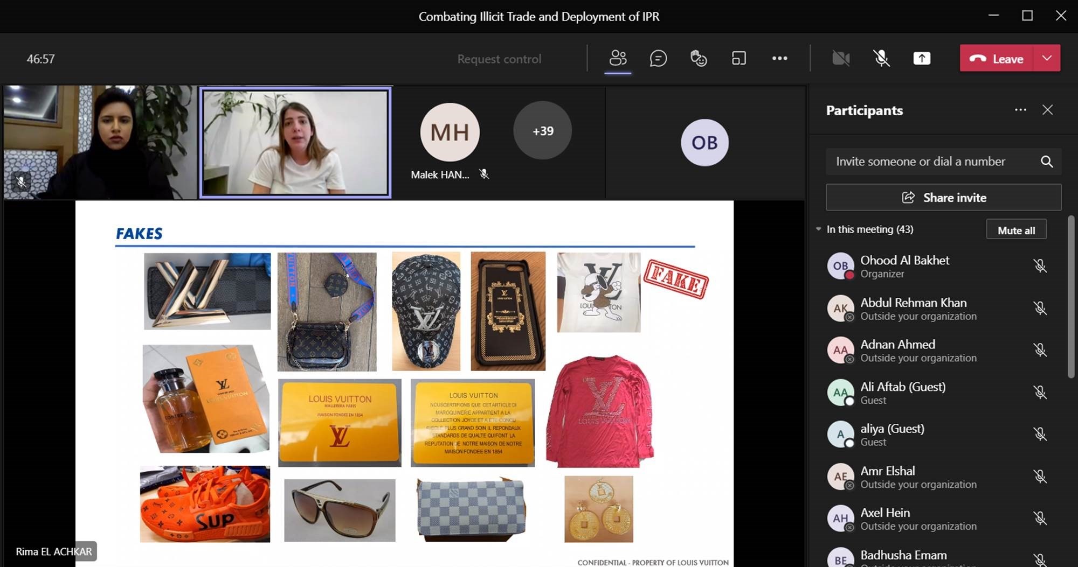Open More actions ellipsis in meeting toolbar
Screen dimensions: 1078x567
(x=779, y=58)
